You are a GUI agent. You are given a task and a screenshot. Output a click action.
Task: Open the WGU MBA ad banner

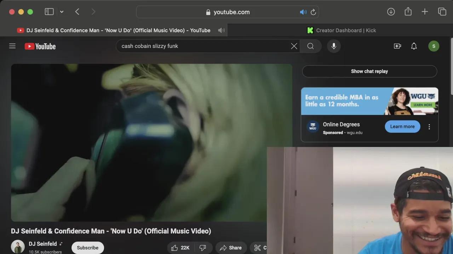[369, 101]
